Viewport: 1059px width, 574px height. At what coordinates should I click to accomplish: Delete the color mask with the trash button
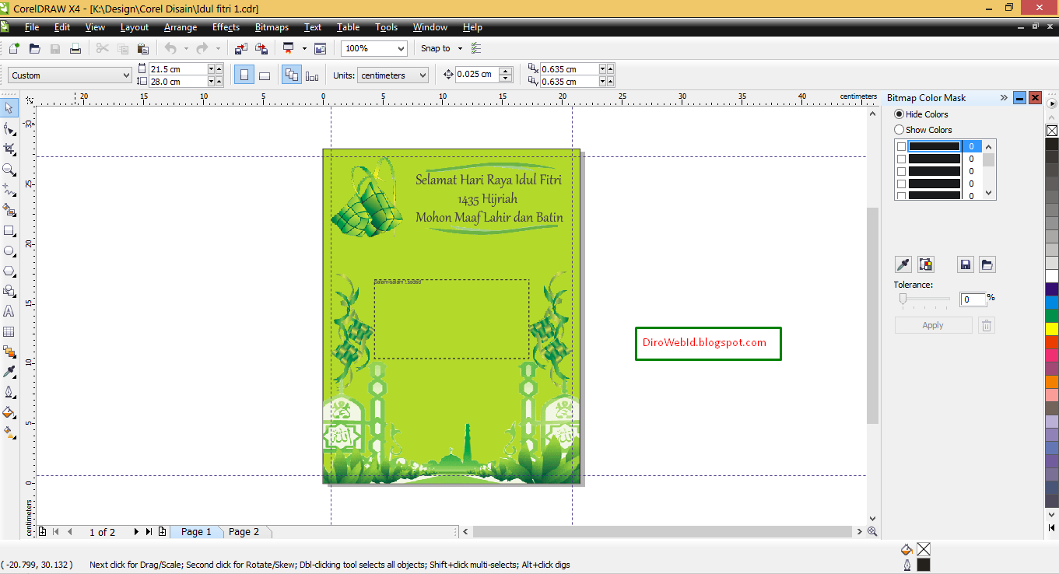[986, 324]
